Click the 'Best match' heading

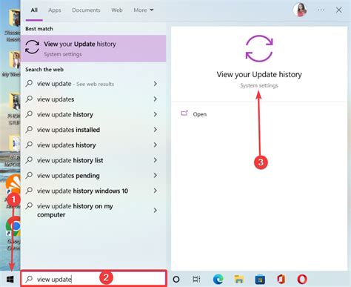point(39,29)
